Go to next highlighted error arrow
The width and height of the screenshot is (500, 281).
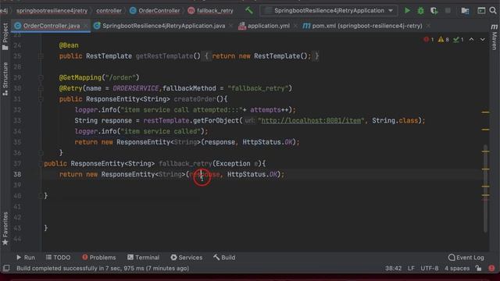(483, 40)
